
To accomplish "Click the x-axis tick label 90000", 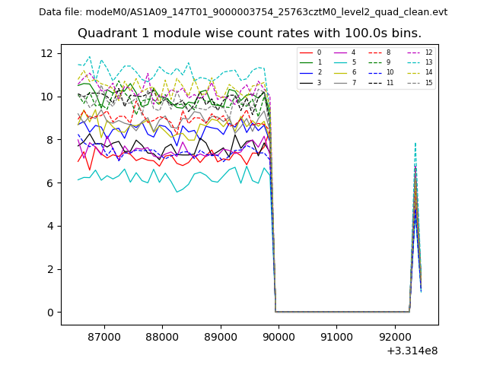I will pos(278,335).
